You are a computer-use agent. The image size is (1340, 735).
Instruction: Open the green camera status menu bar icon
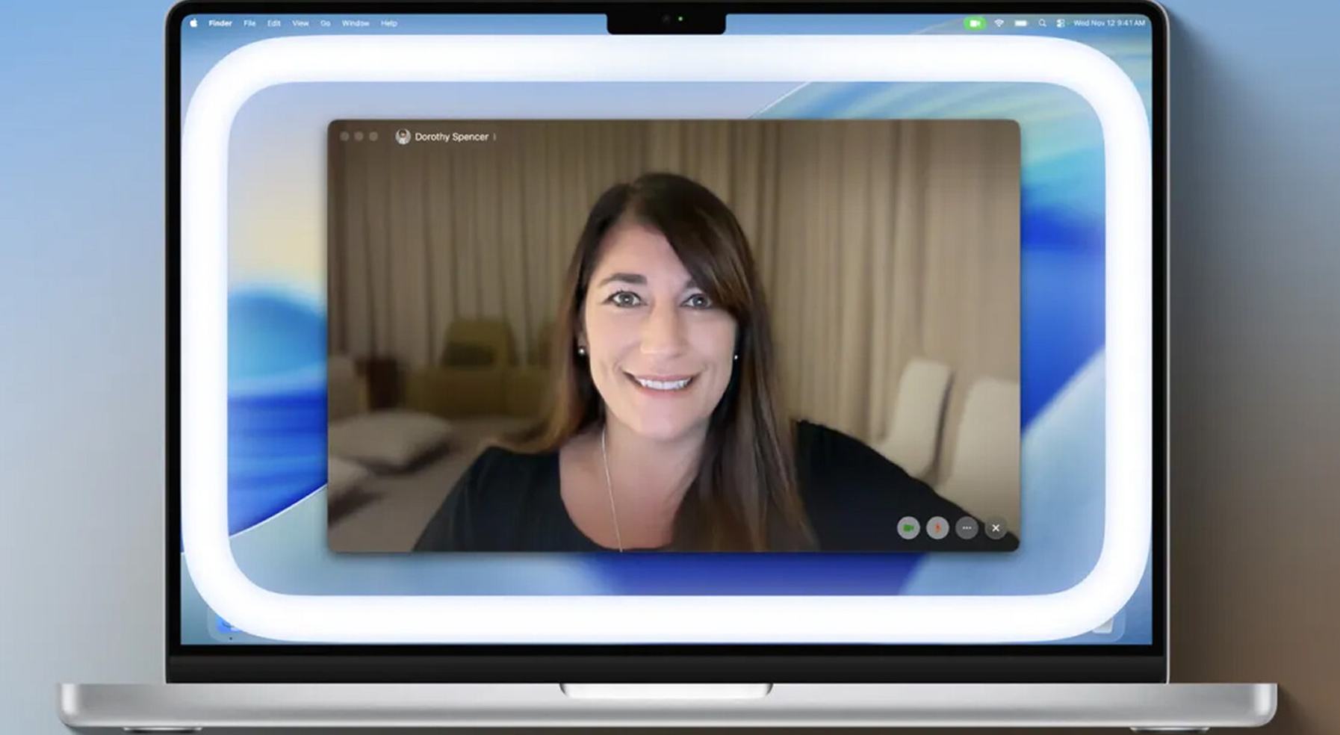click(974, 23)
